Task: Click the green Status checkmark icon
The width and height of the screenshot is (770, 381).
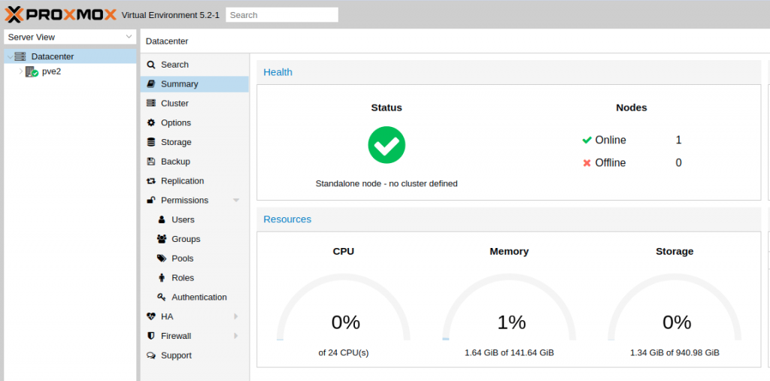Action: click(x=387, y=145)
